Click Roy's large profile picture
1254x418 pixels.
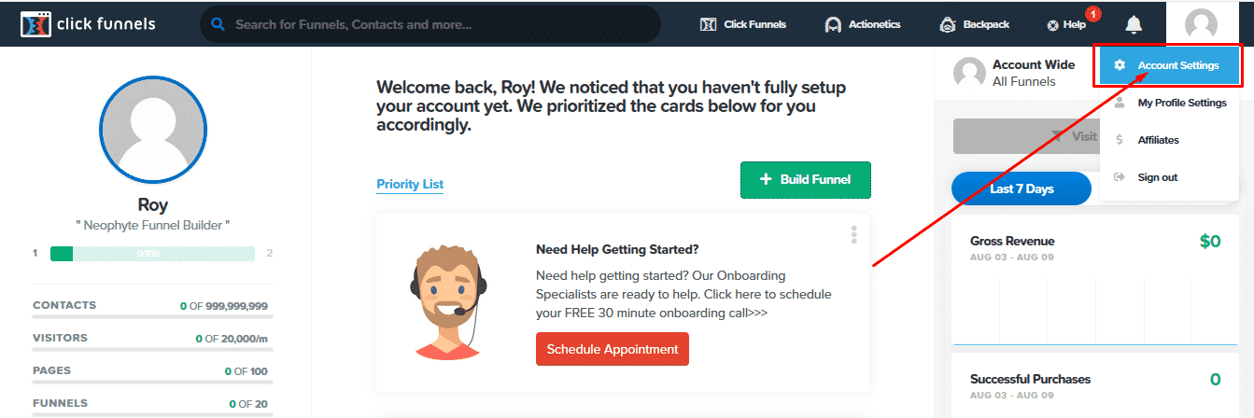[155, 129]
